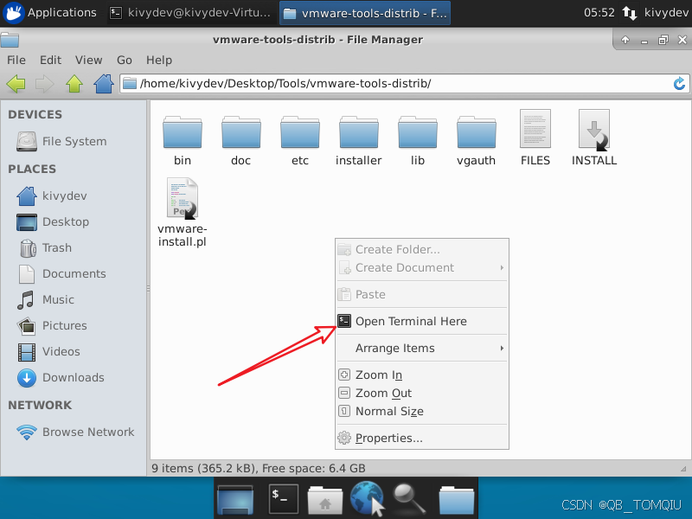Screen dimensions: 692x519
Task: Open the blue folder icon in dock
Action: point(457,500)
